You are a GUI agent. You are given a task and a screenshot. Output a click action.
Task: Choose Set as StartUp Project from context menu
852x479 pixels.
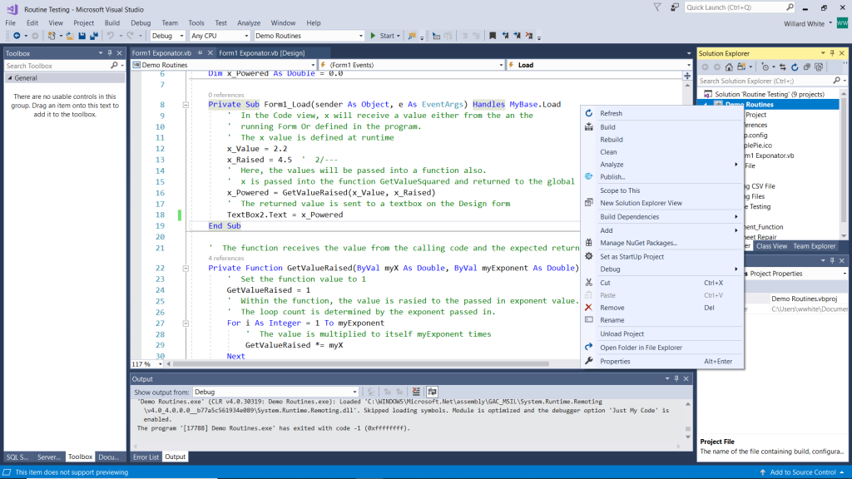tap(632, 256)
